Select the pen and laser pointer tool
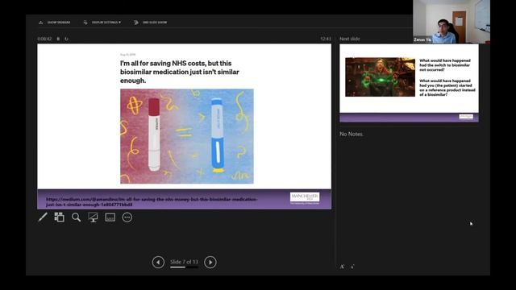The height and width of the screenshot is (290, 516). [43, 217]
